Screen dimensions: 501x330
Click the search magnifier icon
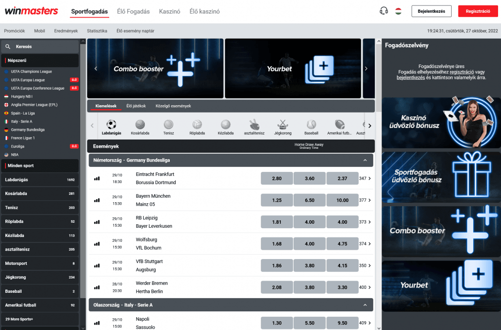(x=8, y=47)
